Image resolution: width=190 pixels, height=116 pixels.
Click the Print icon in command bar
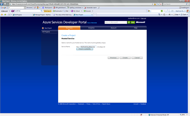click(170, 15)
